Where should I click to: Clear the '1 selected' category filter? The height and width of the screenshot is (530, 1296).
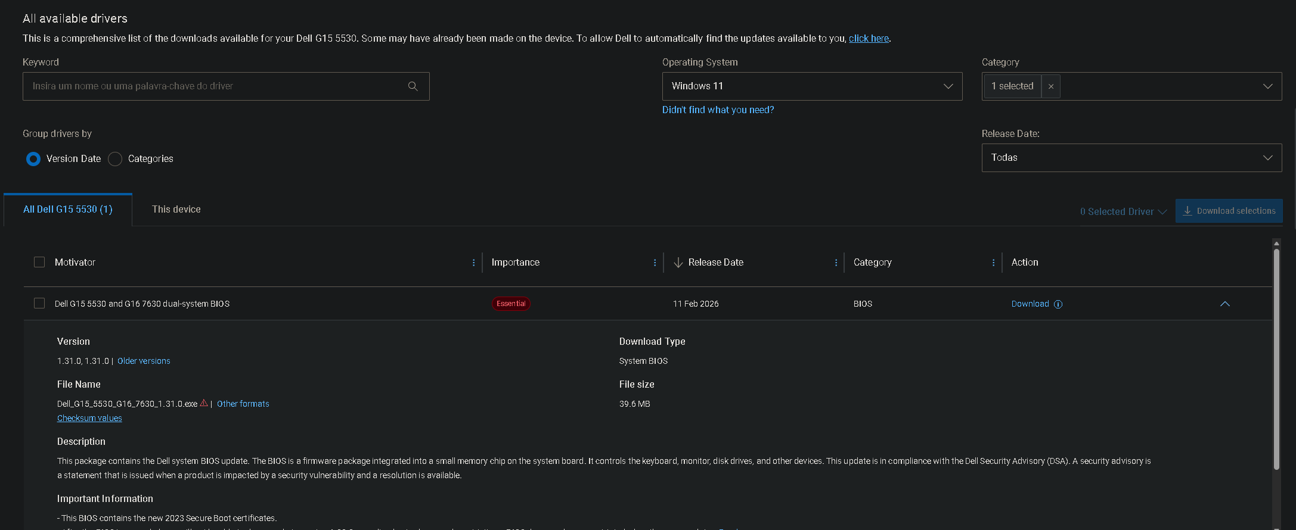[x=1051, y=86]
